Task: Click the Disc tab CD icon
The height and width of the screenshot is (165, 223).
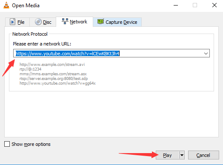Action: pos(38,22)
